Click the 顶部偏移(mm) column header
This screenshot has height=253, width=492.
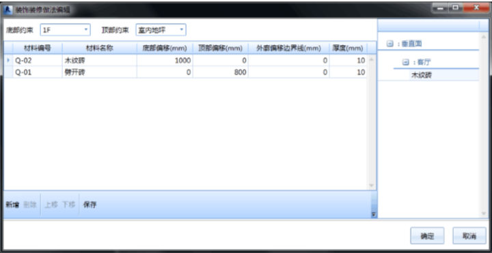point(221,48)
